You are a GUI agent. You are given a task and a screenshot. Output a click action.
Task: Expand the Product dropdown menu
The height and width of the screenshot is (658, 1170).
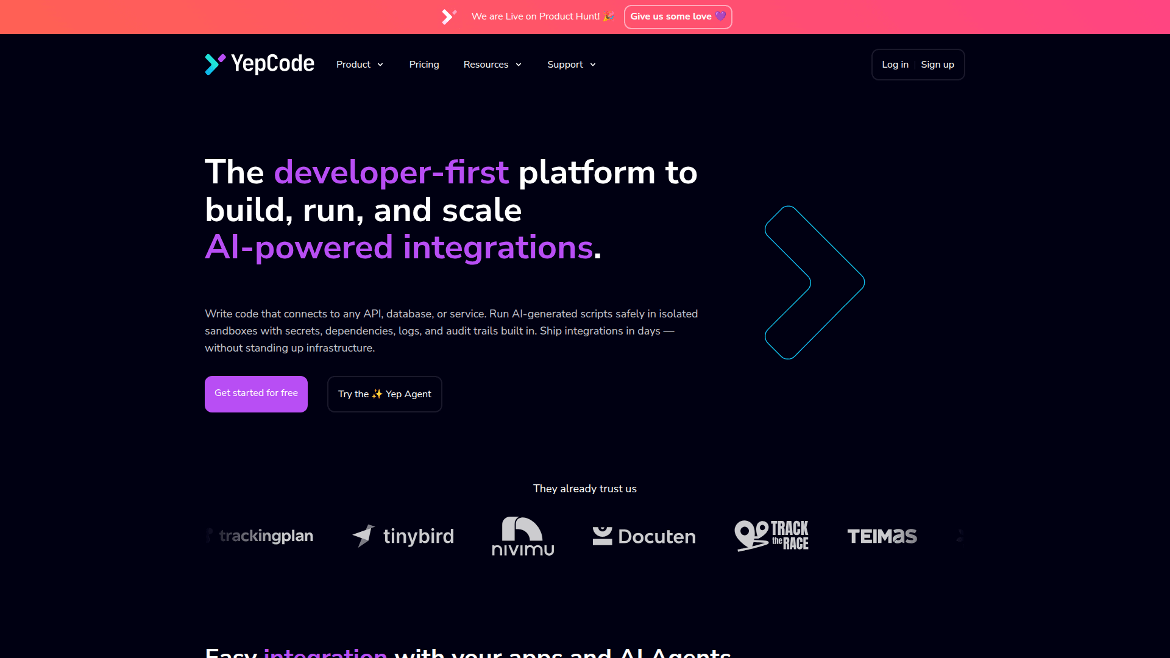tap(360, 64)
